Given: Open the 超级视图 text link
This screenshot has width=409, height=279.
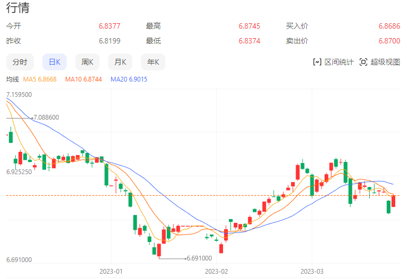Looking at the screenshot, I should click(x=385, y=62).
